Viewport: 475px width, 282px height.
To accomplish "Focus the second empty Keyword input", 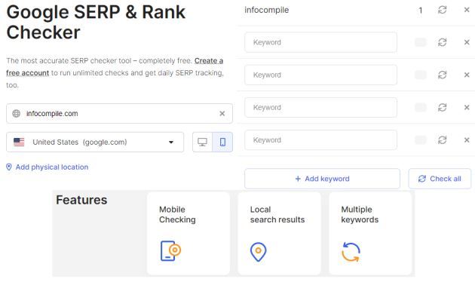I will 320,75.
